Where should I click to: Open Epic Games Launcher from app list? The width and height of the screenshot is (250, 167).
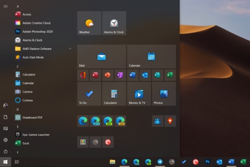(x=43, y=134)
